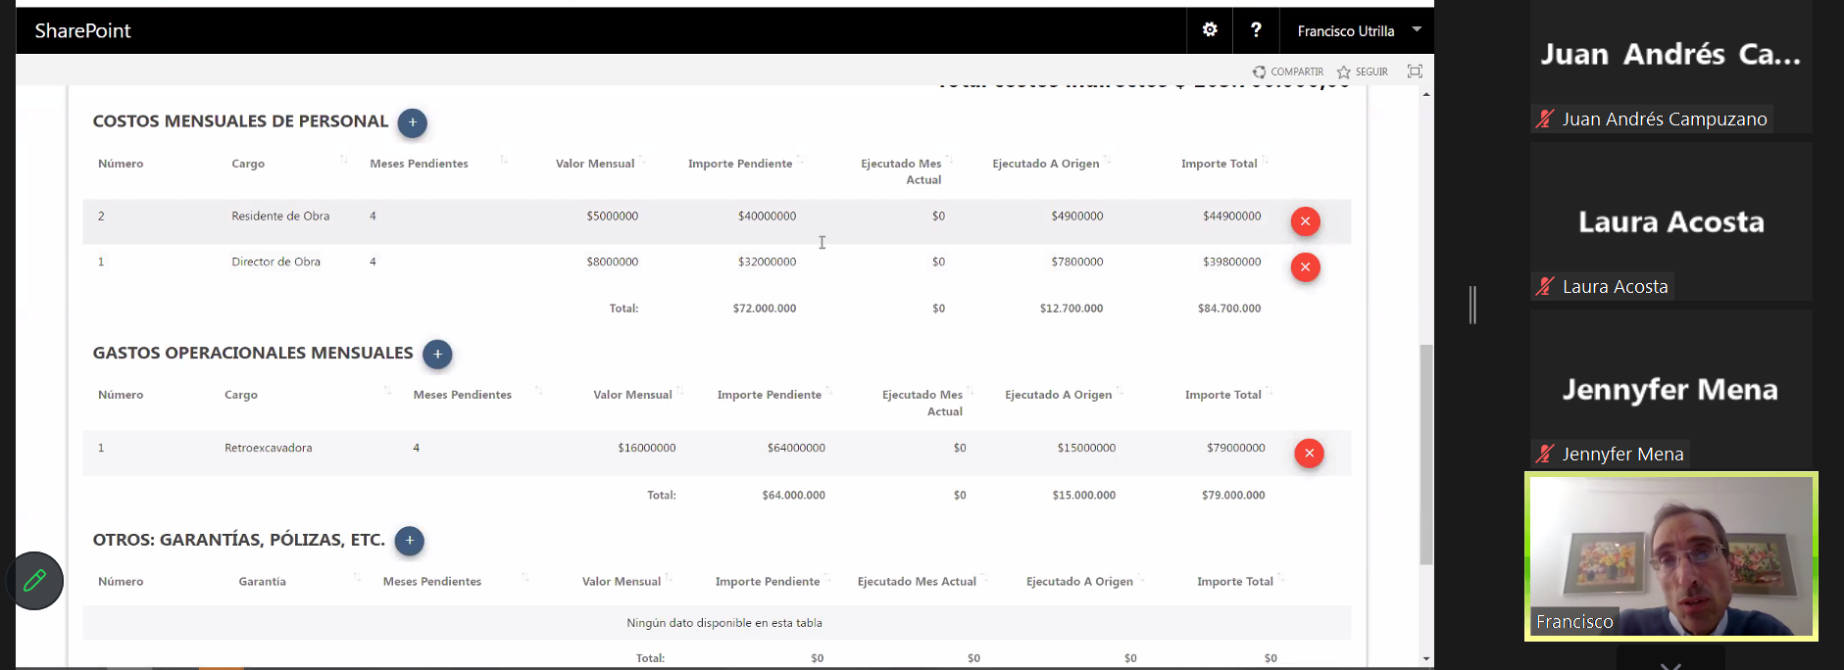This screenshot has width=1844, height=670.
Task: Toggle the focus content fullscreen icon
Action: click(1415, 72)
